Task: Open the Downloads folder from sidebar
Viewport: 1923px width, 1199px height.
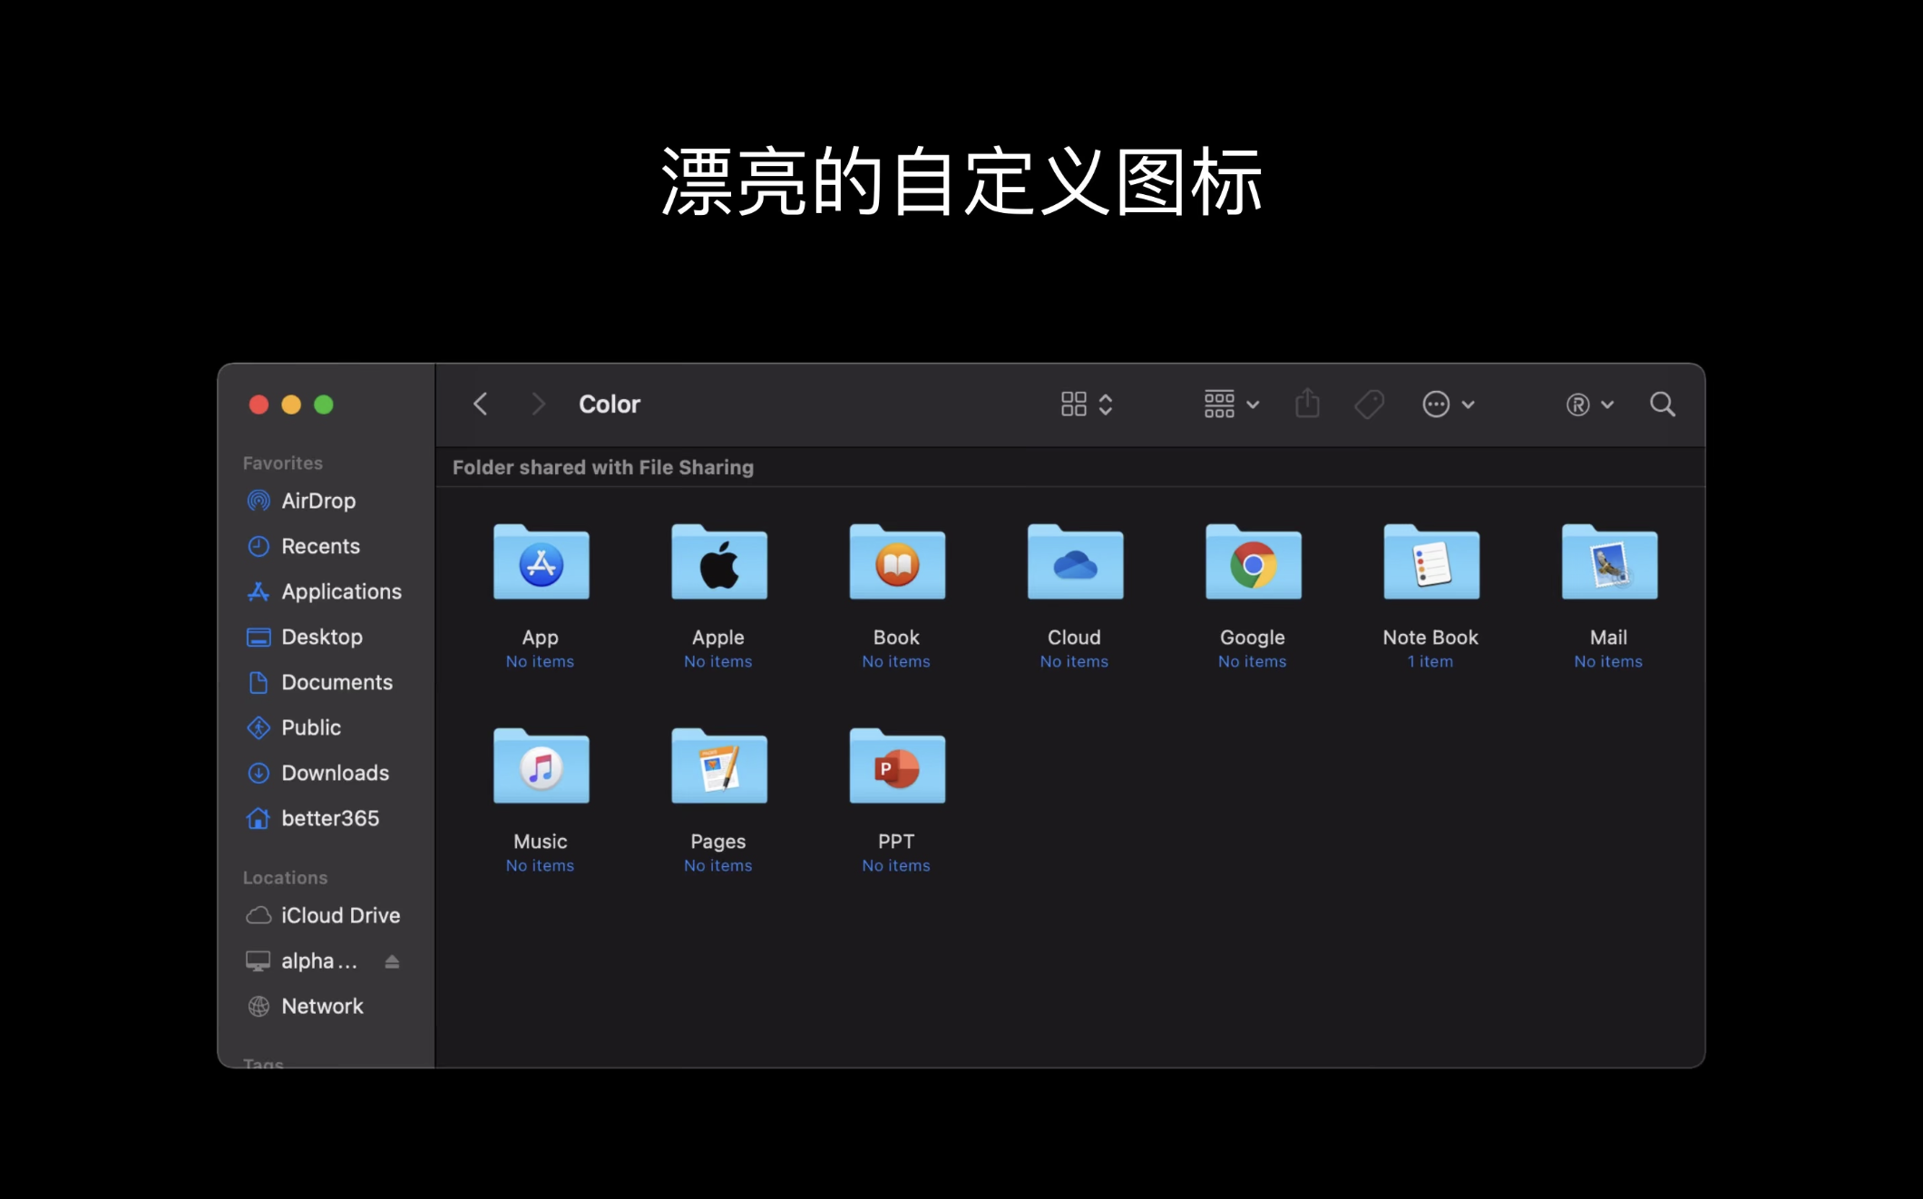Action: (x=335, y=773)
